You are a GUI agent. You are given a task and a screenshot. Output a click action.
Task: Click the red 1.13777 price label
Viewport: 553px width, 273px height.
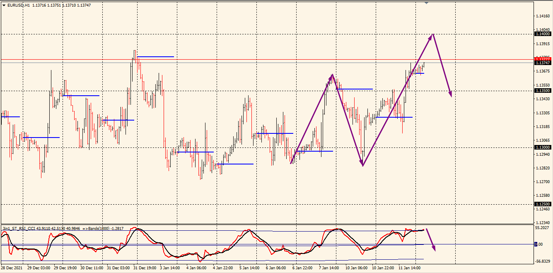point(543,59)
